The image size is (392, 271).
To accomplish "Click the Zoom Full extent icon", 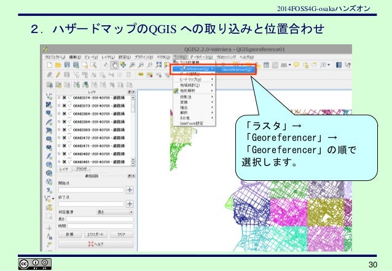I will click(x=159, y=65).
